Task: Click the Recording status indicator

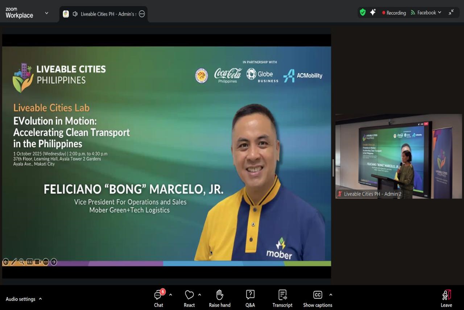Action: tap(394, 13)
